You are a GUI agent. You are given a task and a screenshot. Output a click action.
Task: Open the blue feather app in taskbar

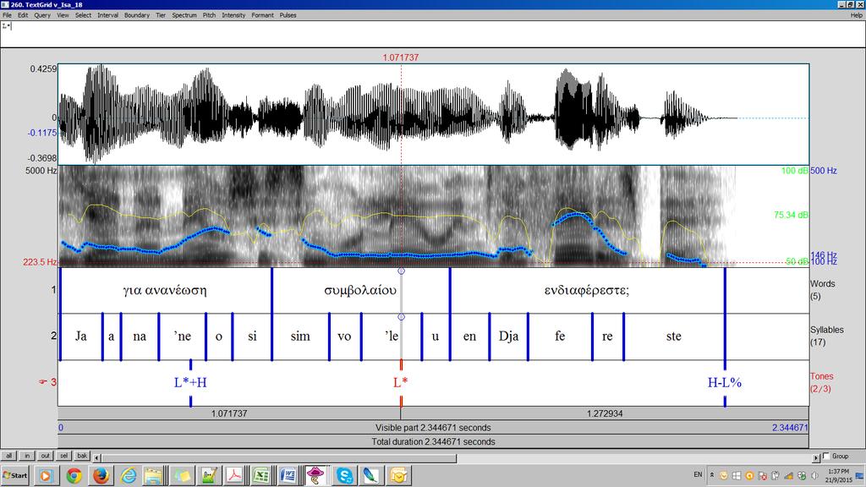[x=371, y=475]
